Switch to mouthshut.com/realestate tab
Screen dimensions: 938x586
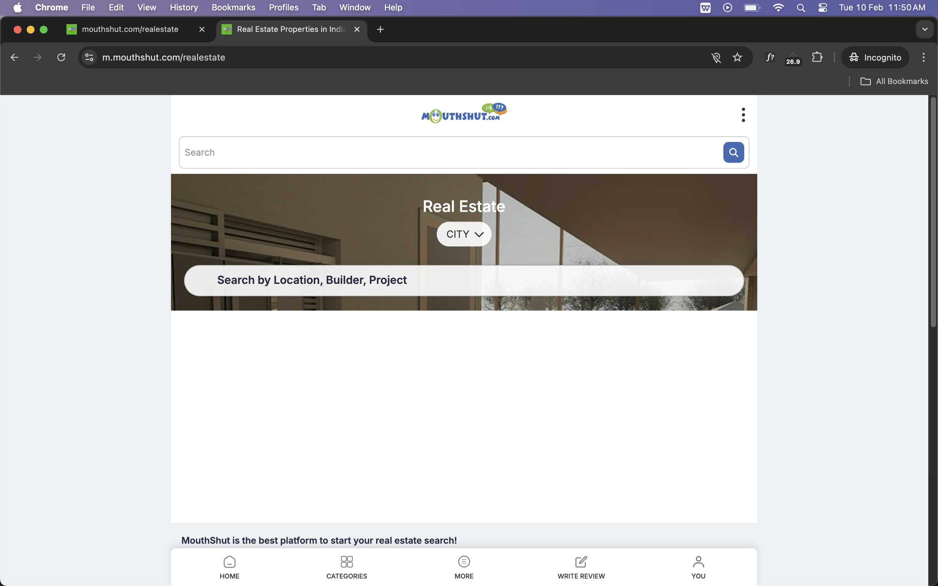click(x=130, y=29)
